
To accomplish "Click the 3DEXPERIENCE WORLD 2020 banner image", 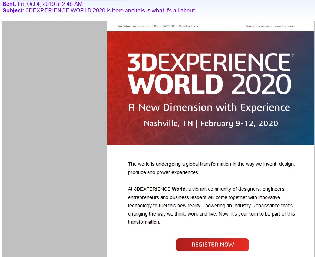I will tap(210, 88).
